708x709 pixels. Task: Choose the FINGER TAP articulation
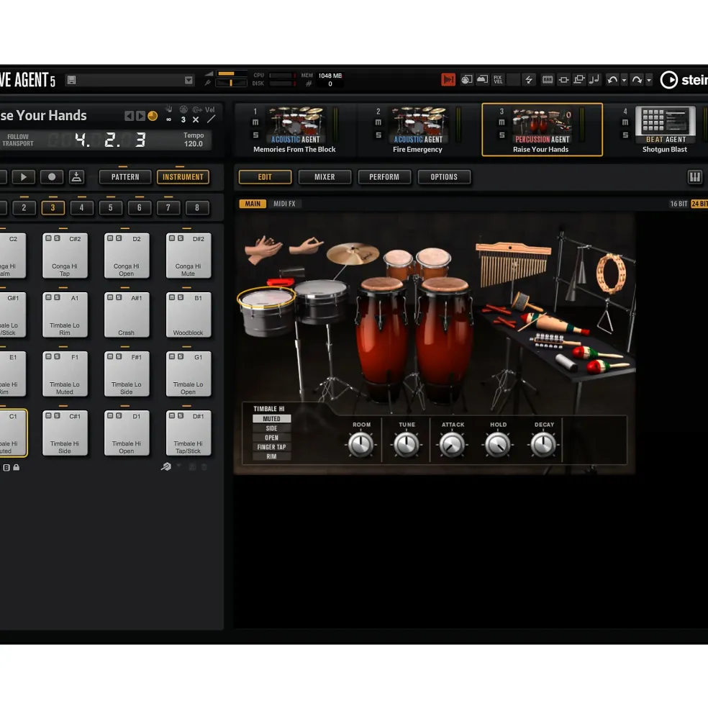point(272,447)
